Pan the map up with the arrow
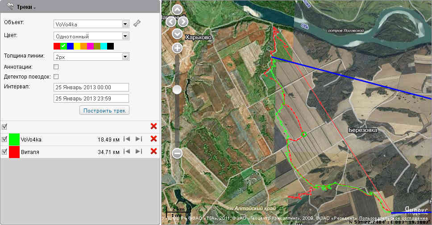 pos(177,10)
